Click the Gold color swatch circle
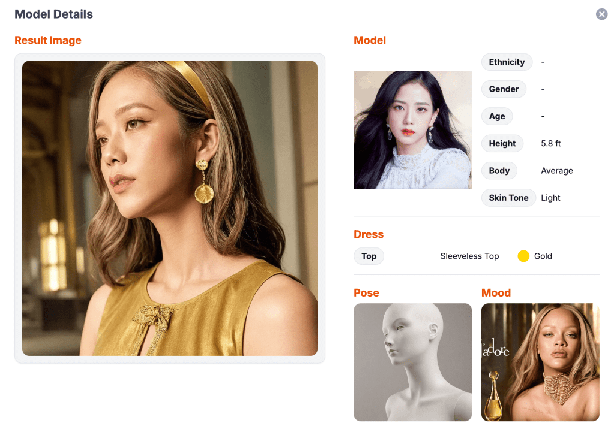The width and height of the screenshot is (614, 429). (523, 256)
